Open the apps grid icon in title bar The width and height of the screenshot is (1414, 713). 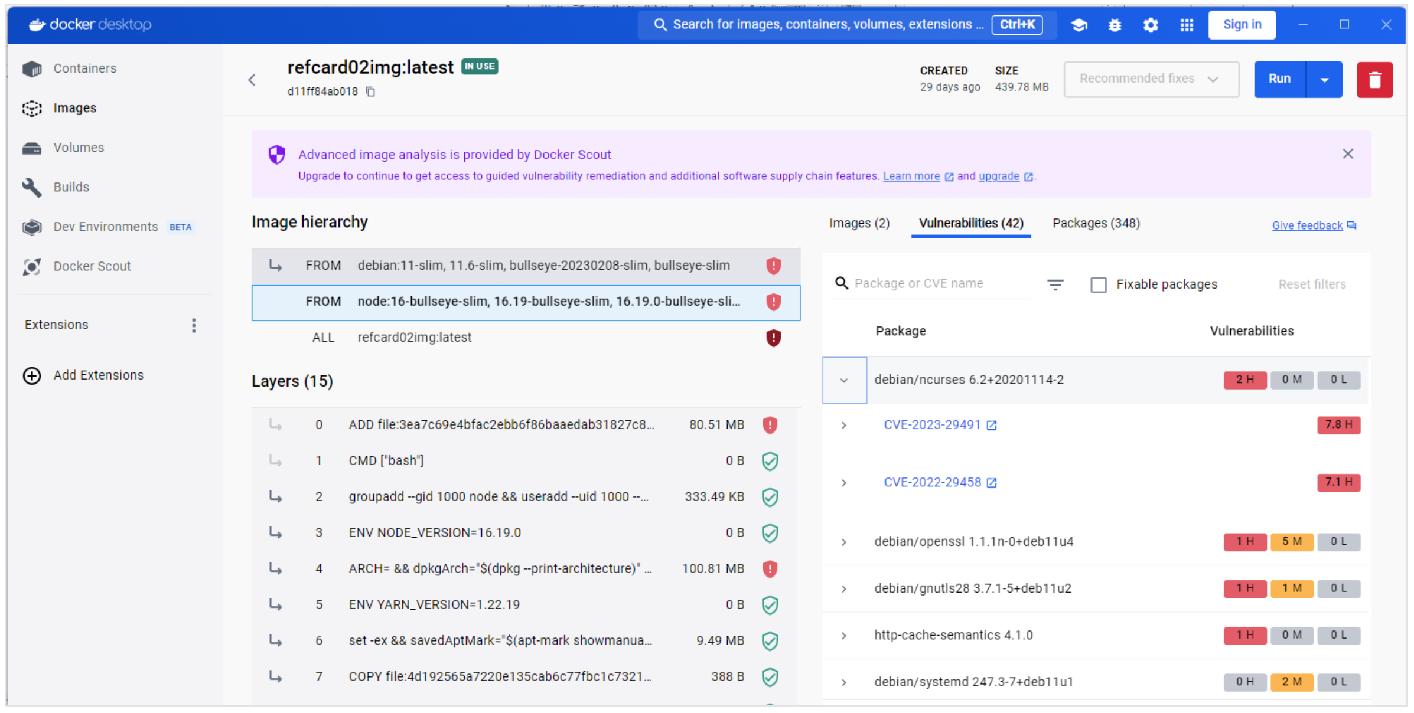tap(1187, 25)
